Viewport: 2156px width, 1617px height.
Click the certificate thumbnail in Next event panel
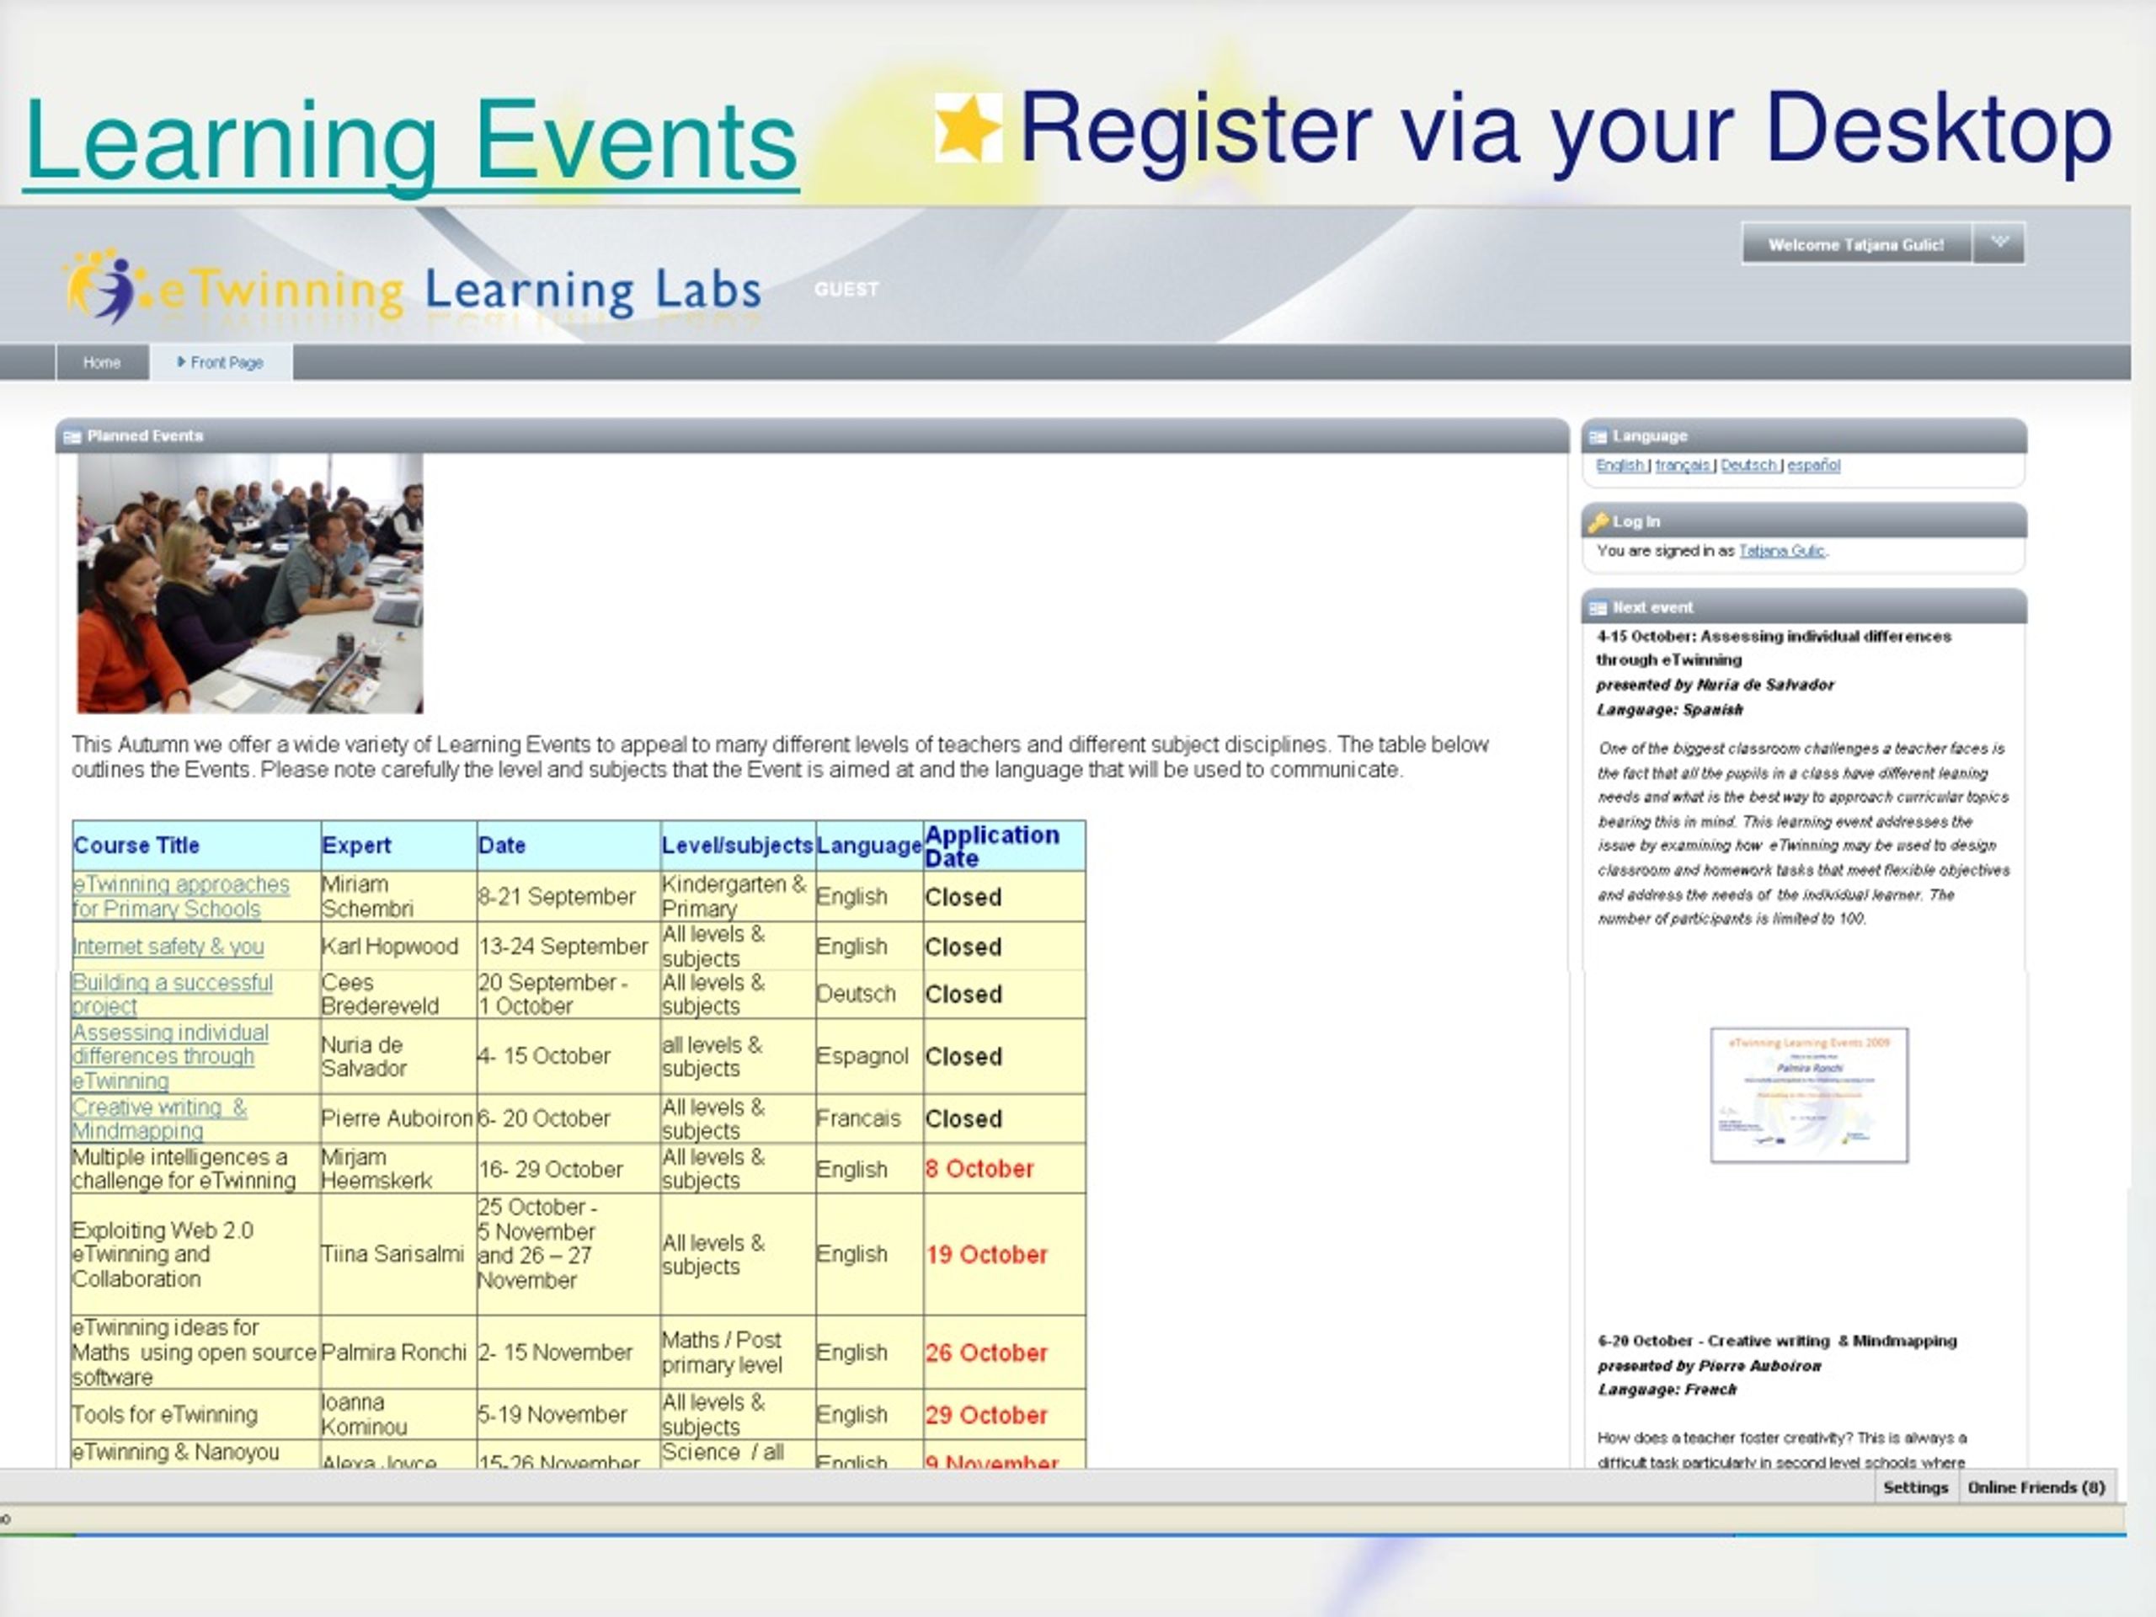click(1809, 1095)
